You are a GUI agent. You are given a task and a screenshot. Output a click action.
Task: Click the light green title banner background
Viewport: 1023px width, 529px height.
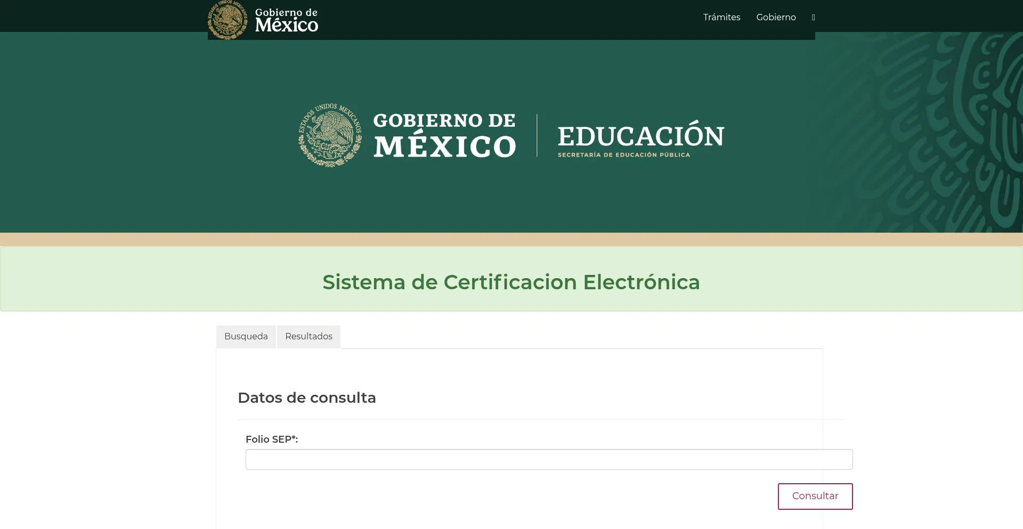click(x=133, y=280)
